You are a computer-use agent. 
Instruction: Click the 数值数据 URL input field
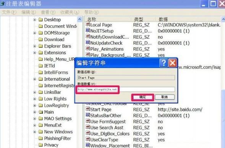tap(126, 89)
